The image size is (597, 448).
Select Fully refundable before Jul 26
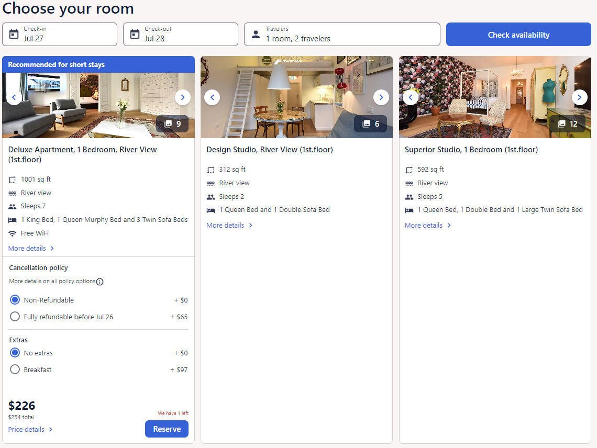point(15,317)
